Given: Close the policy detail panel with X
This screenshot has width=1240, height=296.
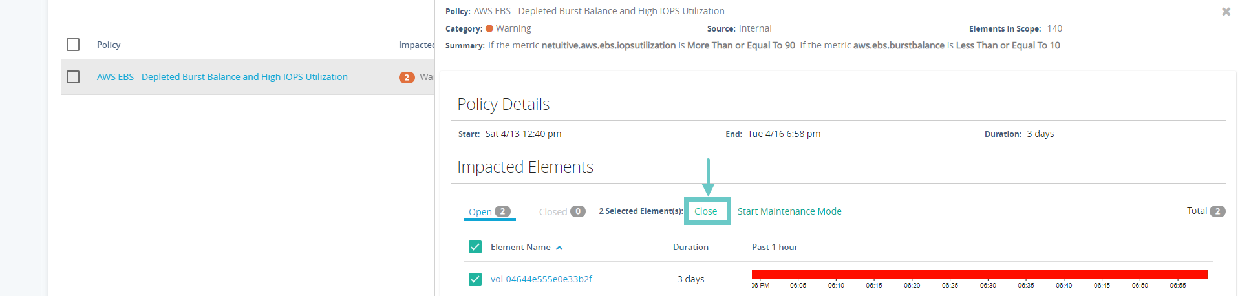Looking at the screenshot, I should point(1226,12).
